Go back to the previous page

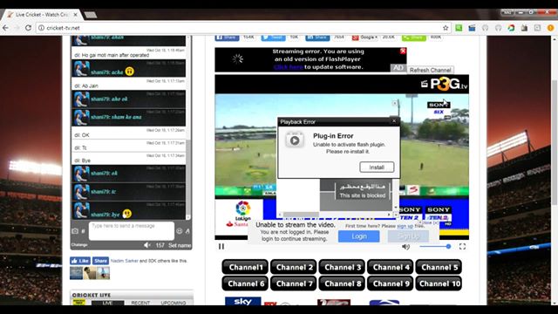(x=5, y=28)
